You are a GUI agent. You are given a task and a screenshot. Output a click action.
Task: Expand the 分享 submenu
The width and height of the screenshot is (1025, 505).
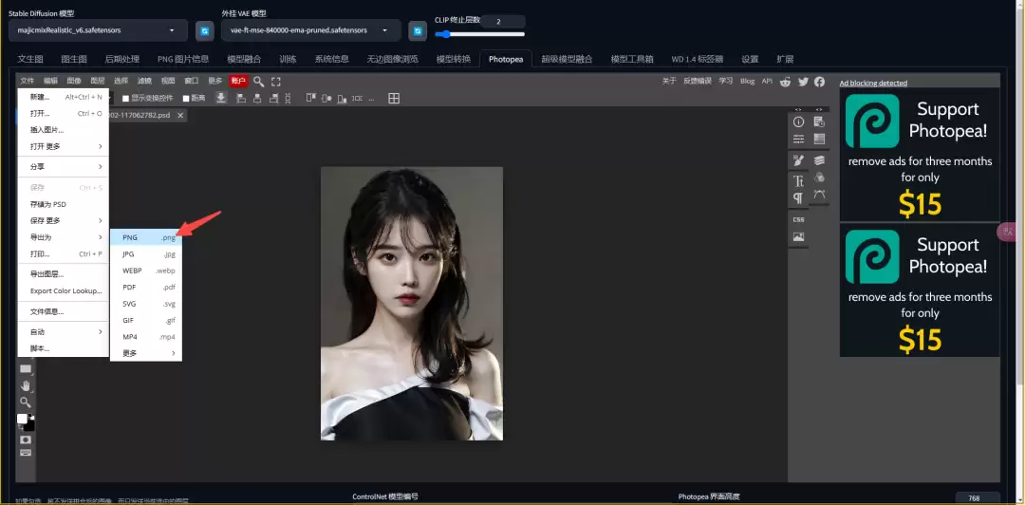[64, 167]
